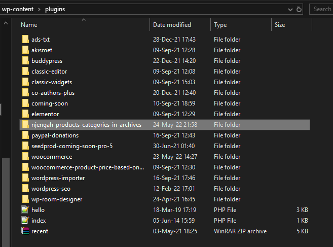Select the akismet folder name

42,50
